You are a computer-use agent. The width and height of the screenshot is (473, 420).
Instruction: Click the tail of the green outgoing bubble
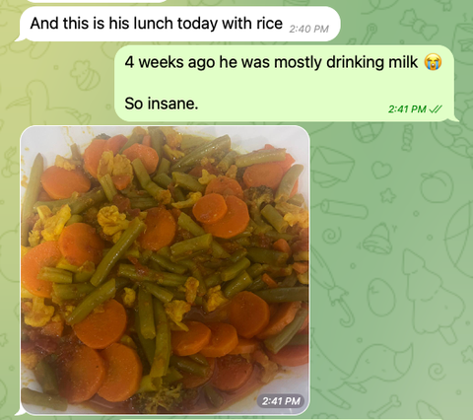tap(456, 118)
